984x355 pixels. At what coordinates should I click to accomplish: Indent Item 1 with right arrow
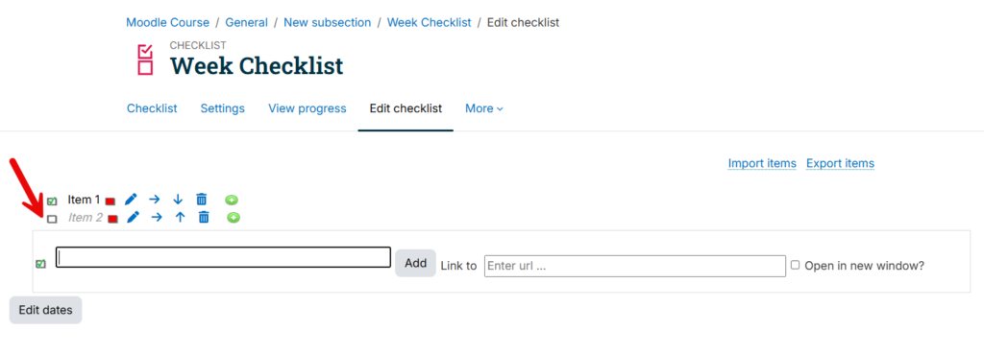tap(155, 200)
